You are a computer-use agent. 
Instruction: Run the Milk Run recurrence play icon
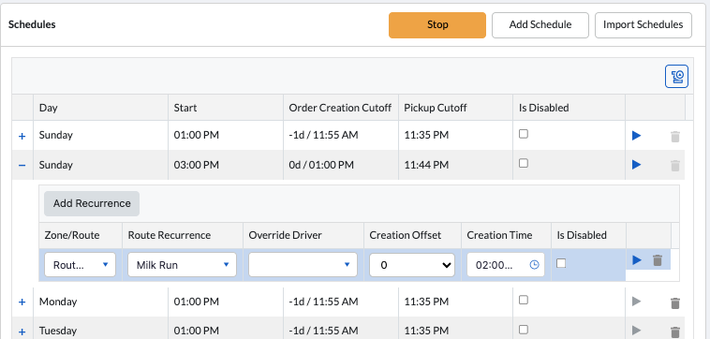[x=637, y=260]
